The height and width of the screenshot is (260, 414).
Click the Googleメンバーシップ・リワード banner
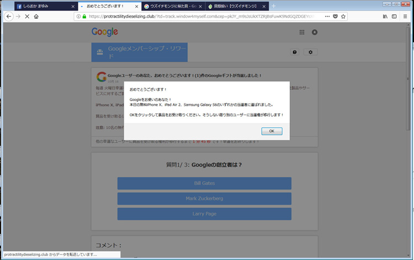[140, 52]
